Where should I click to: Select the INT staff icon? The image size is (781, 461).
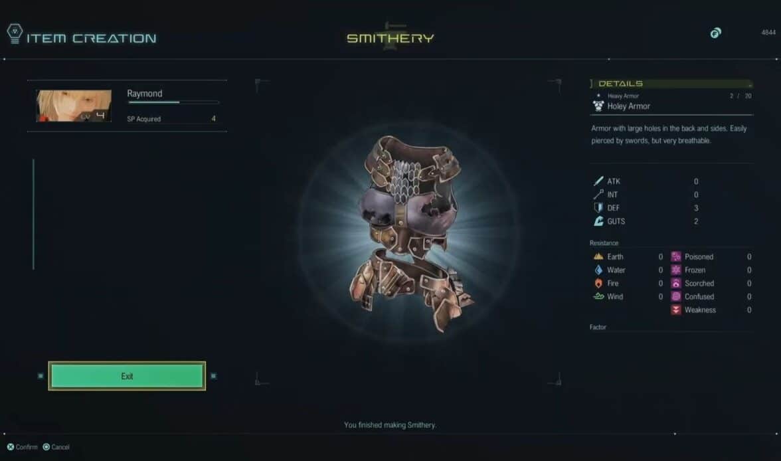click(x=598, y=195)
